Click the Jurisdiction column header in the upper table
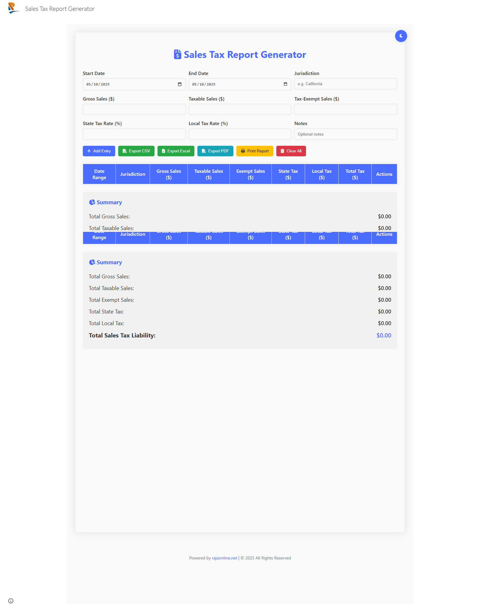 tap(133, 174)
